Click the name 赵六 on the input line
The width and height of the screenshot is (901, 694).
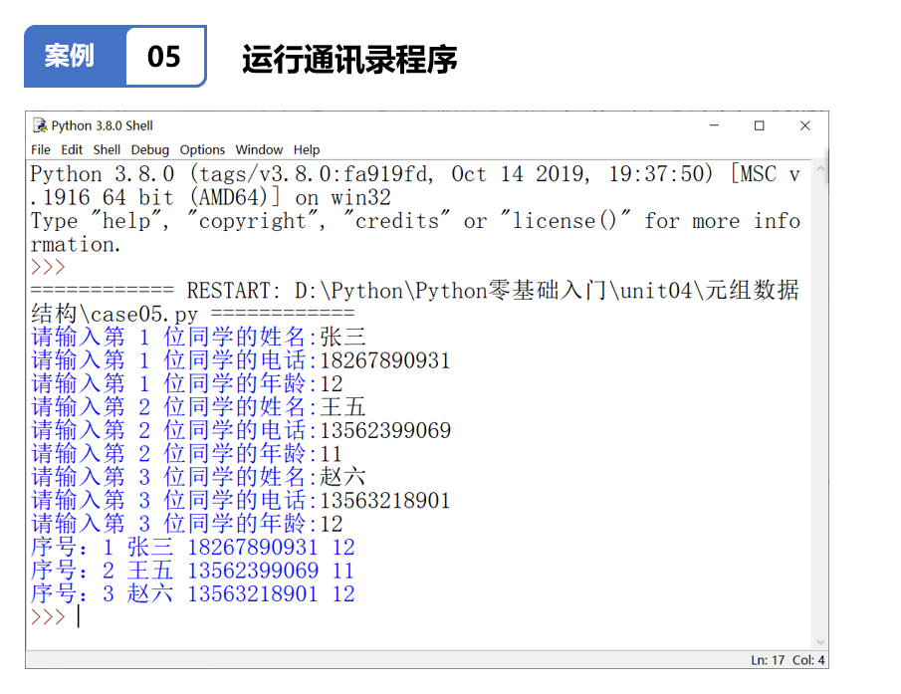(x=342, y=477)
